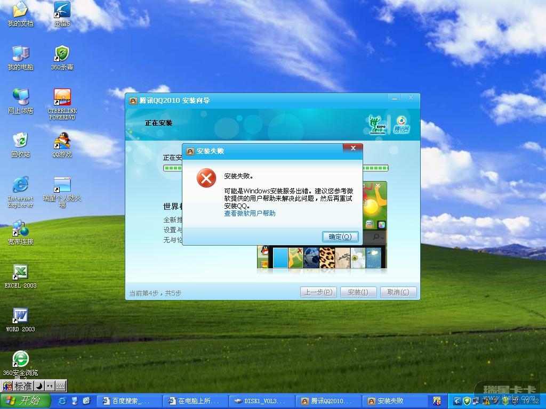Open the 查看微软用户帮助 link
Image resolution: width=546 pixels, height=409 pixels.
click(250, 213)
